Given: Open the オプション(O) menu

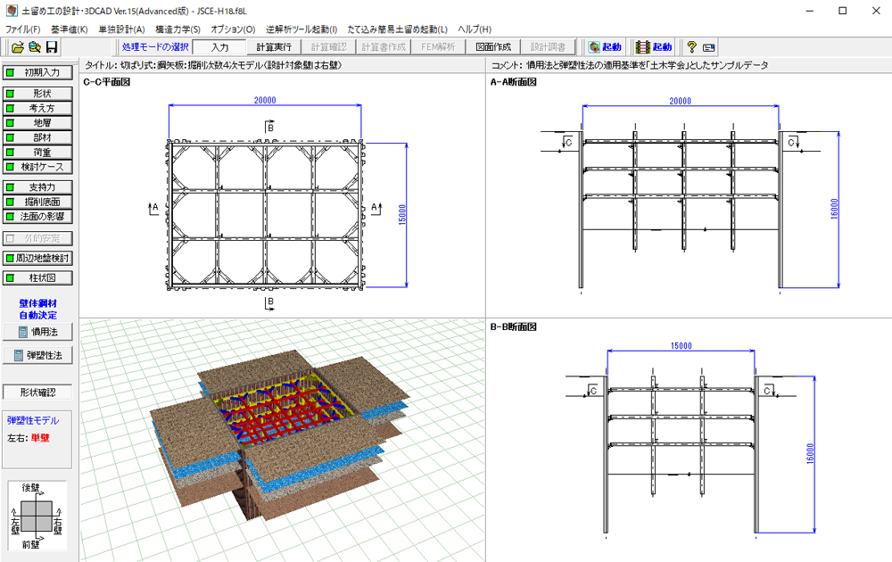Looking at the screenshot, I should click(233, 29).
